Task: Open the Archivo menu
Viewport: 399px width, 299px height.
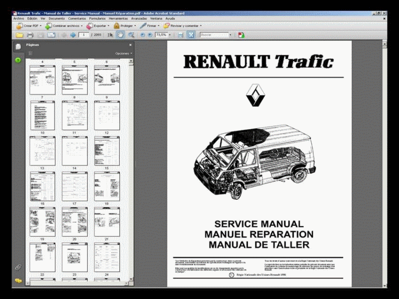Action: pyautogui.click(x=18, y=18)
